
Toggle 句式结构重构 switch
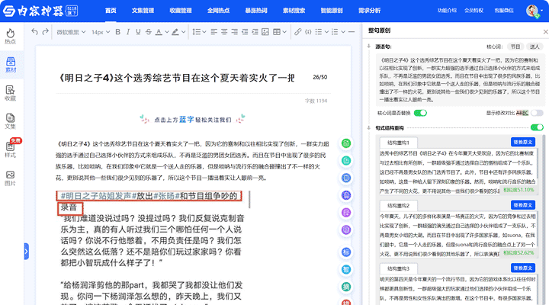point(537,127)
